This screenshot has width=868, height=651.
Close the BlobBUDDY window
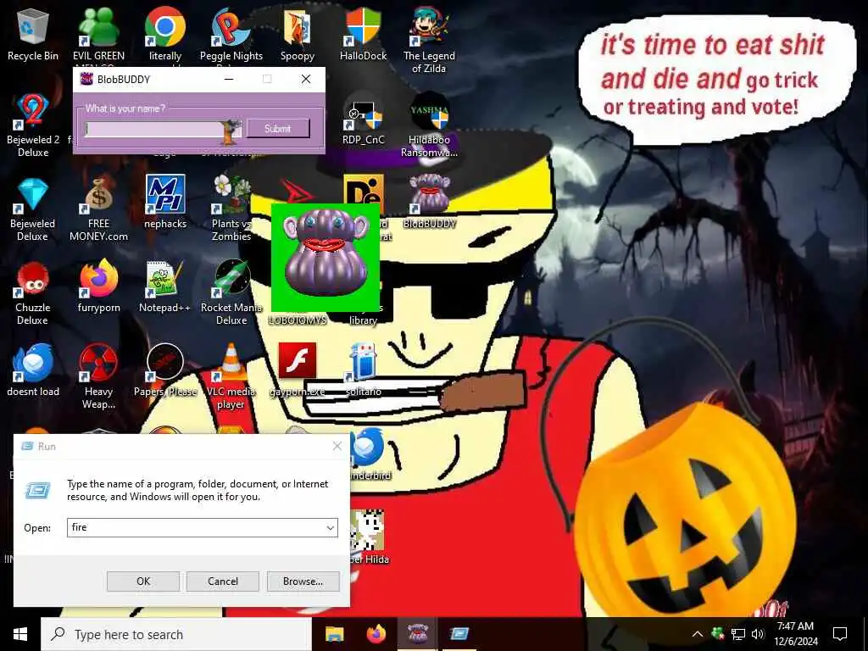point(305,79)
